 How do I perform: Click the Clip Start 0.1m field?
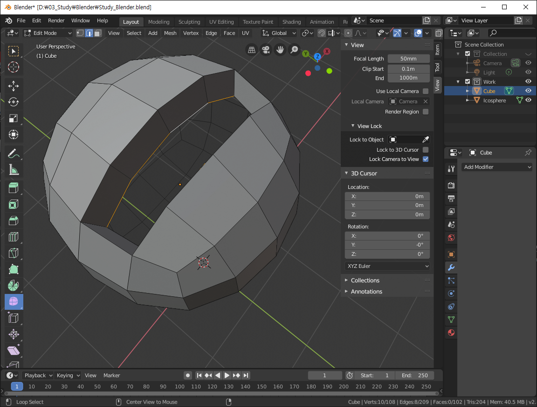coord(408,69)
